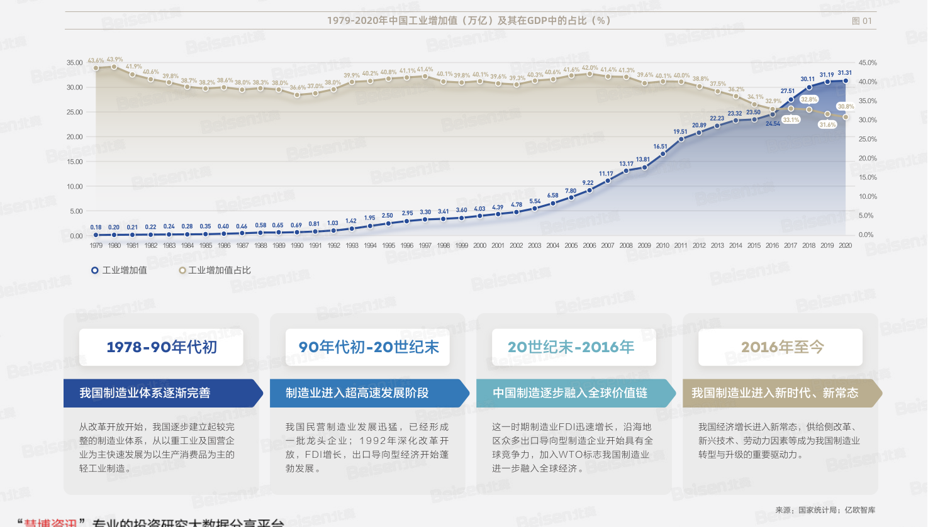Click the 19.51 data label for 2011
This screenshot has height=527, width=928.
(x=680, y=132)
